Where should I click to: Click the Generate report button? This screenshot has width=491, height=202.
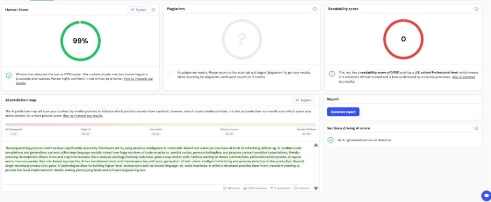pos(343,112)
